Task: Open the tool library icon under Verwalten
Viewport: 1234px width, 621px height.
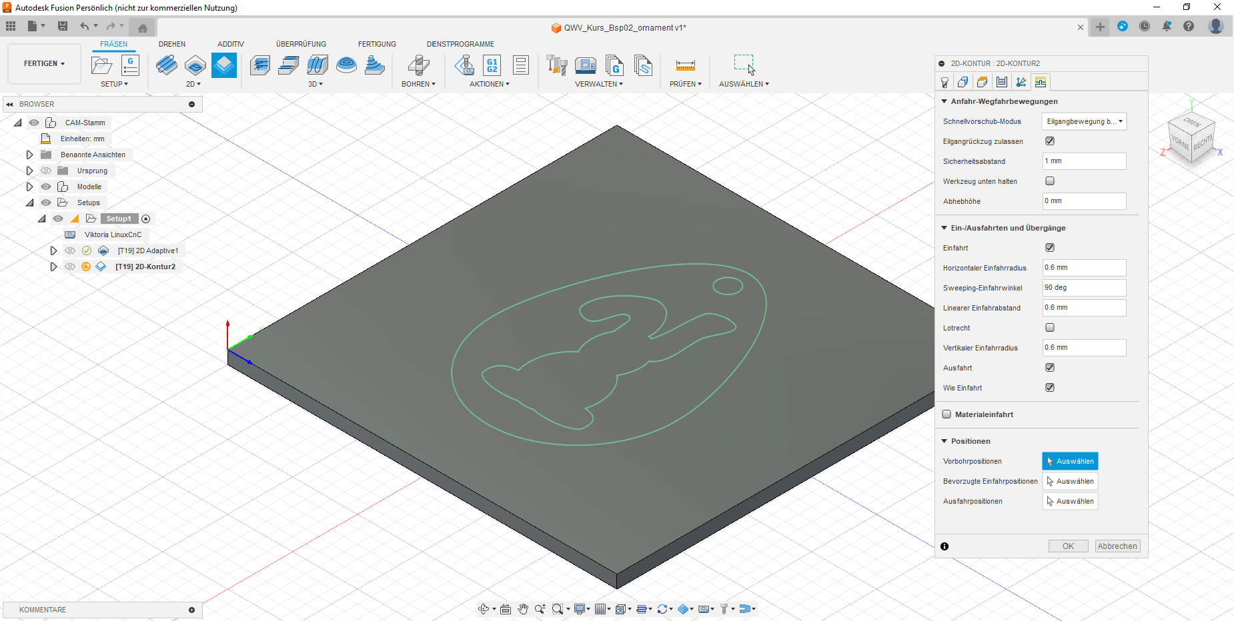Action: pos(556,65)
